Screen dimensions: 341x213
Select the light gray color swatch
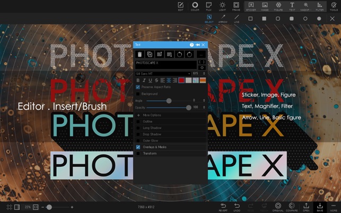click(189, 81)
